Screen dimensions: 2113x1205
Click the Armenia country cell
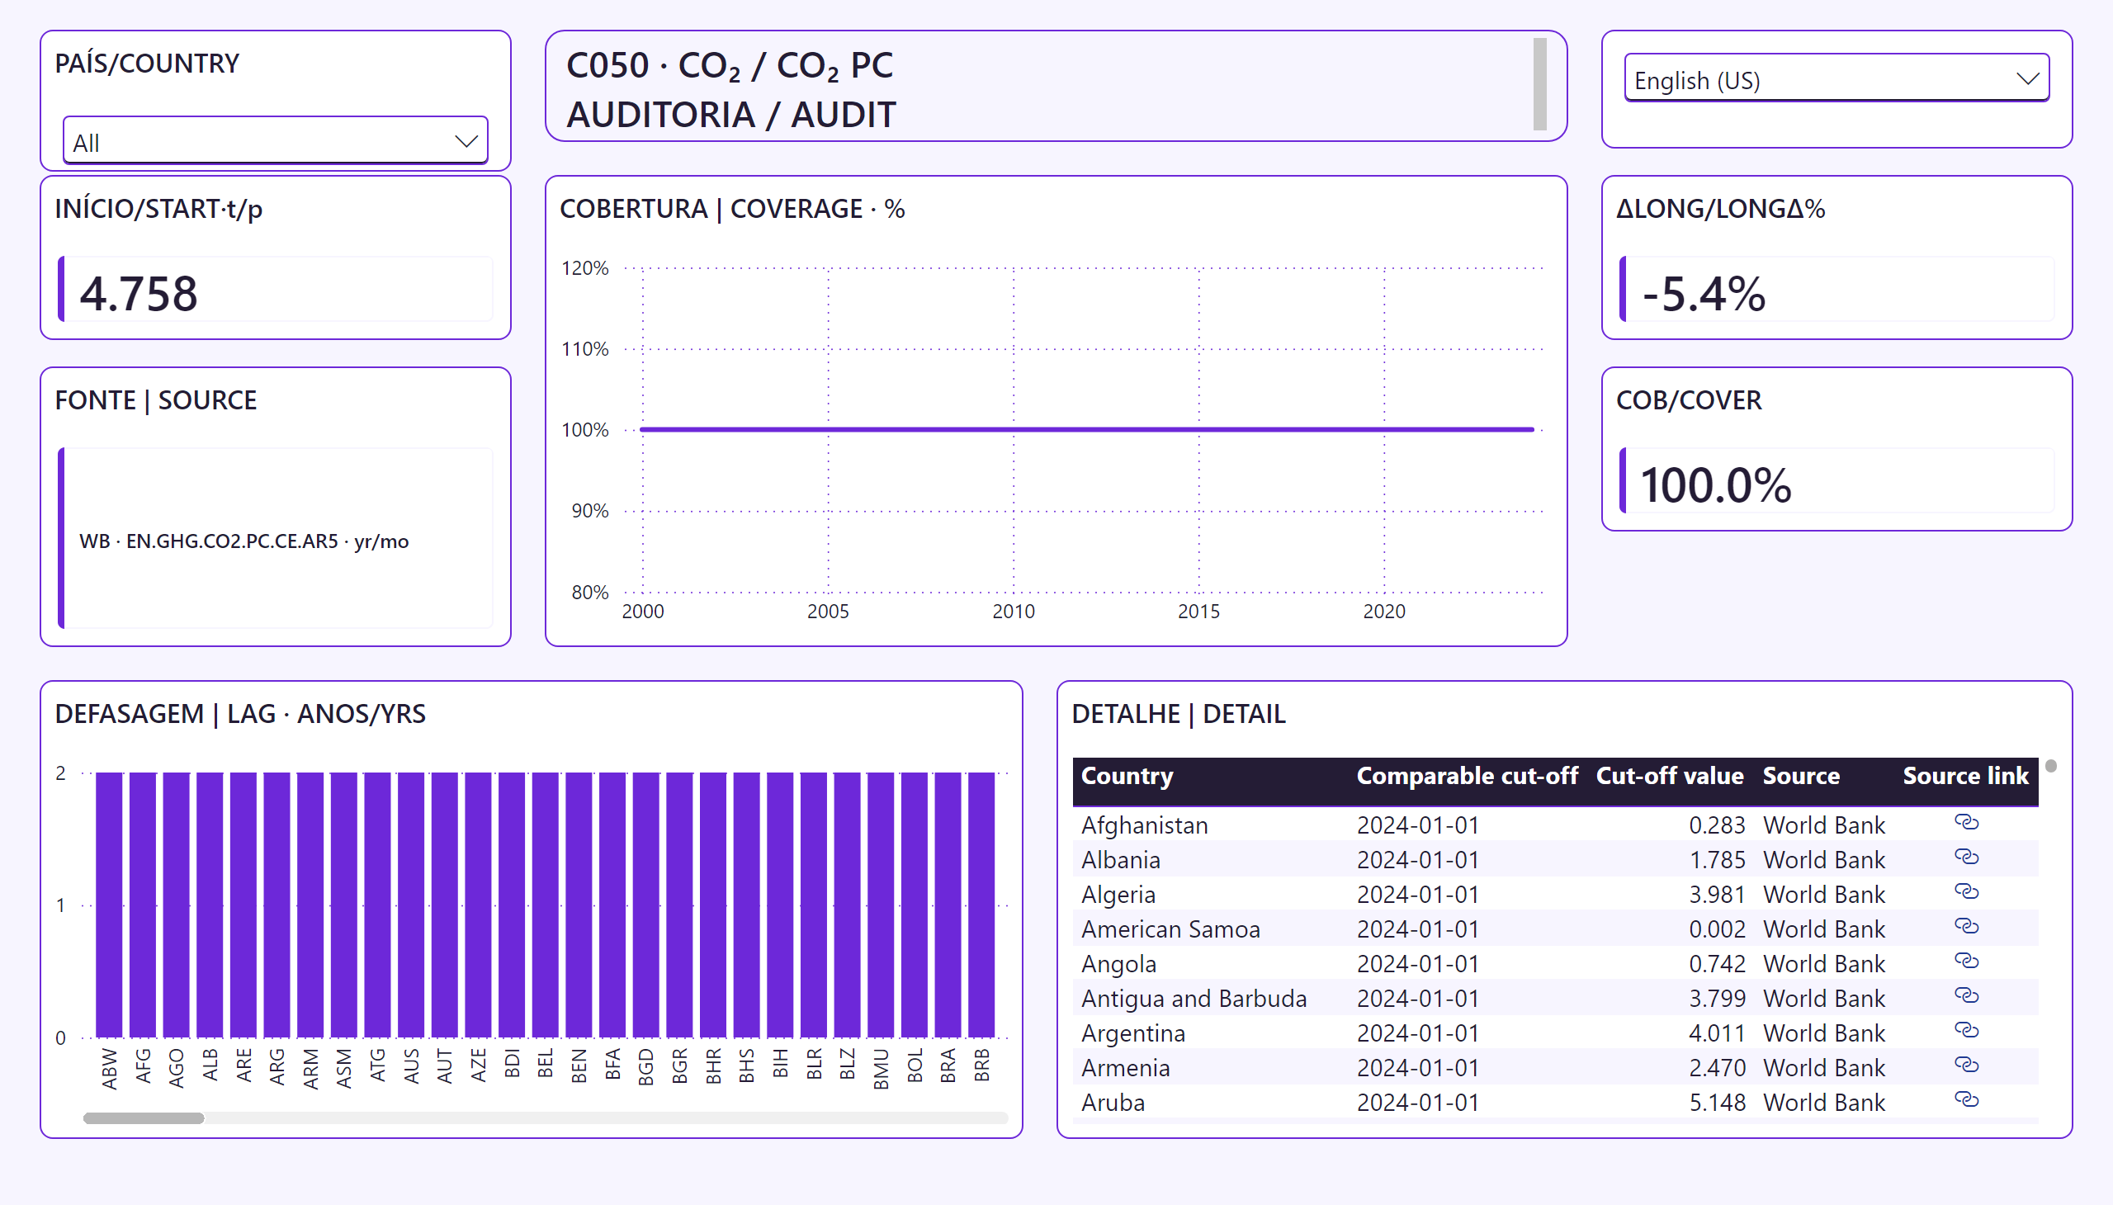tap(1125, 1069)
